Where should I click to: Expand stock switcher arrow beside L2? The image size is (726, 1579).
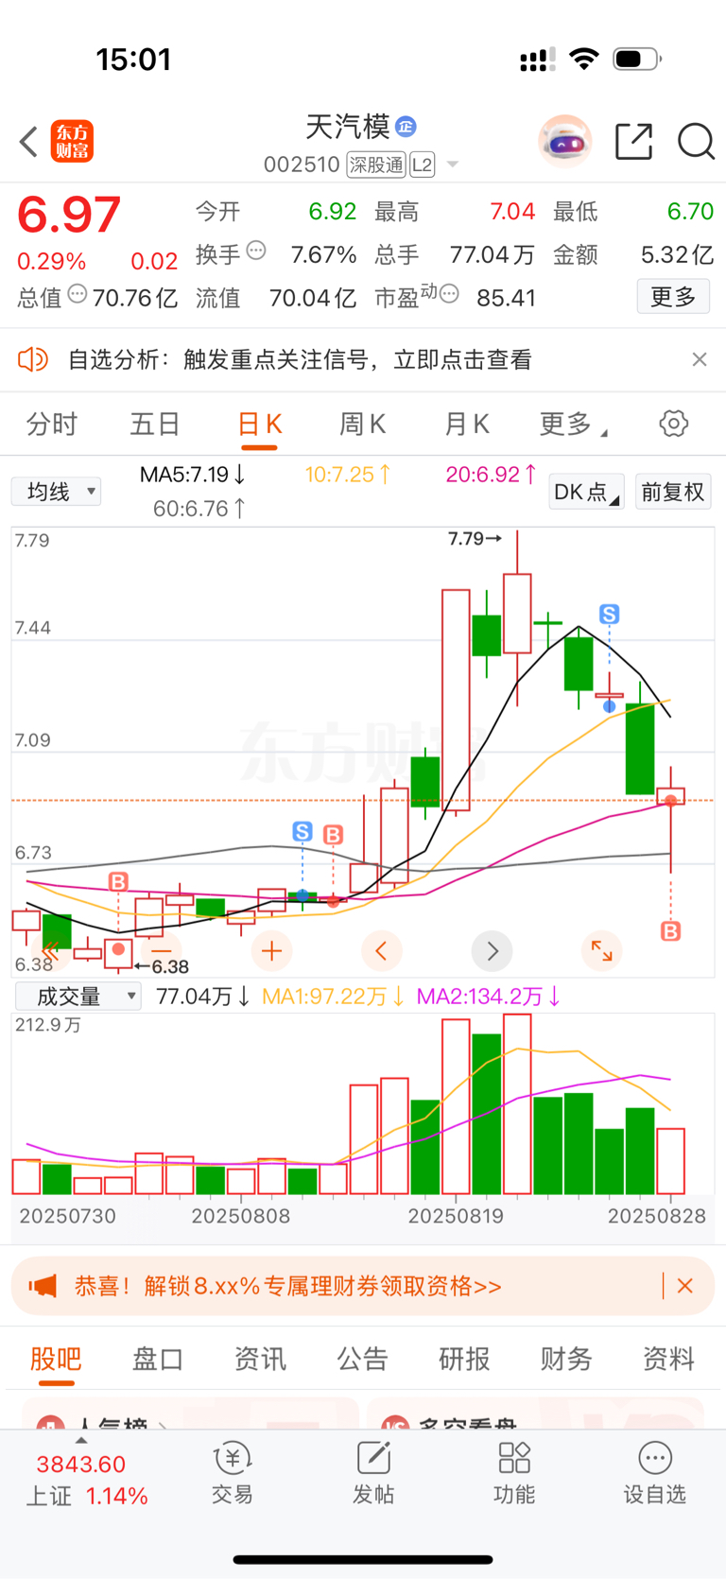click(x=453, y=165)
